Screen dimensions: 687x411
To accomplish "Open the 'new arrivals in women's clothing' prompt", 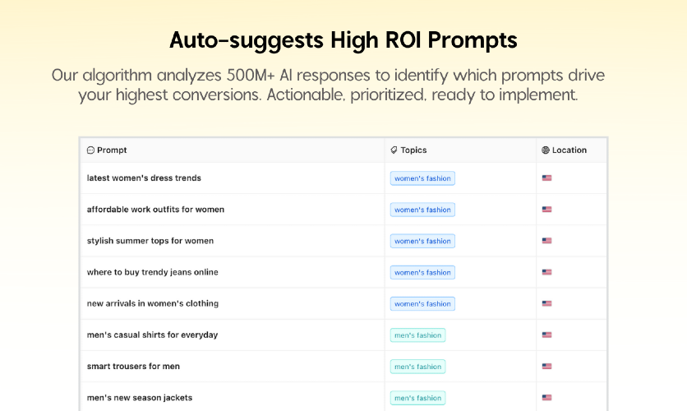I will pos(153,303).
